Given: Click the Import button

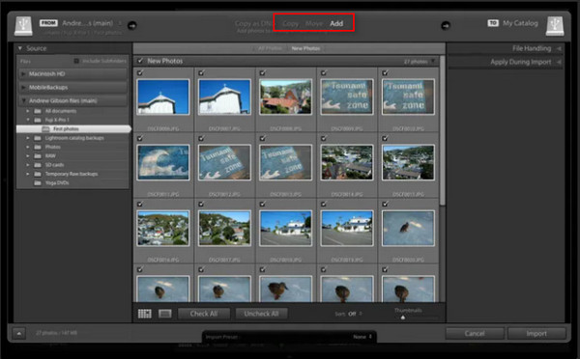Looking at the screenshot, I should (x=536, y=334).
